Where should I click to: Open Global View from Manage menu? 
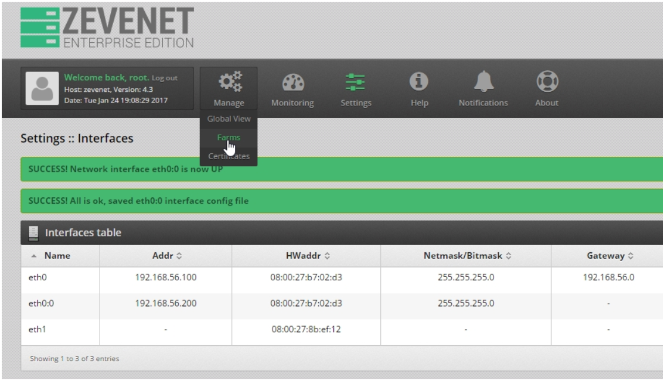pos(229,119)
